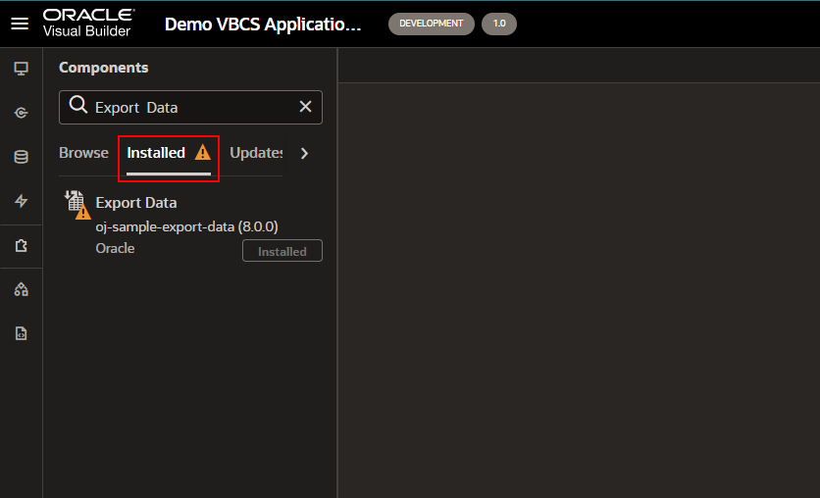Open the Source View file icon
Viewport: 820px width, 498px height.
pos(21,333)
